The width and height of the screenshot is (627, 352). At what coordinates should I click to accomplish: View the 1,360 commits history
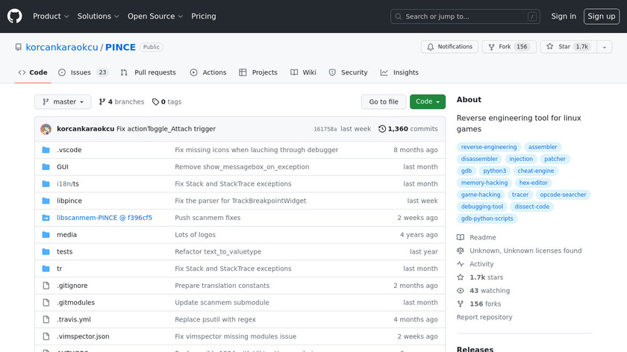[x=408, y=129]
